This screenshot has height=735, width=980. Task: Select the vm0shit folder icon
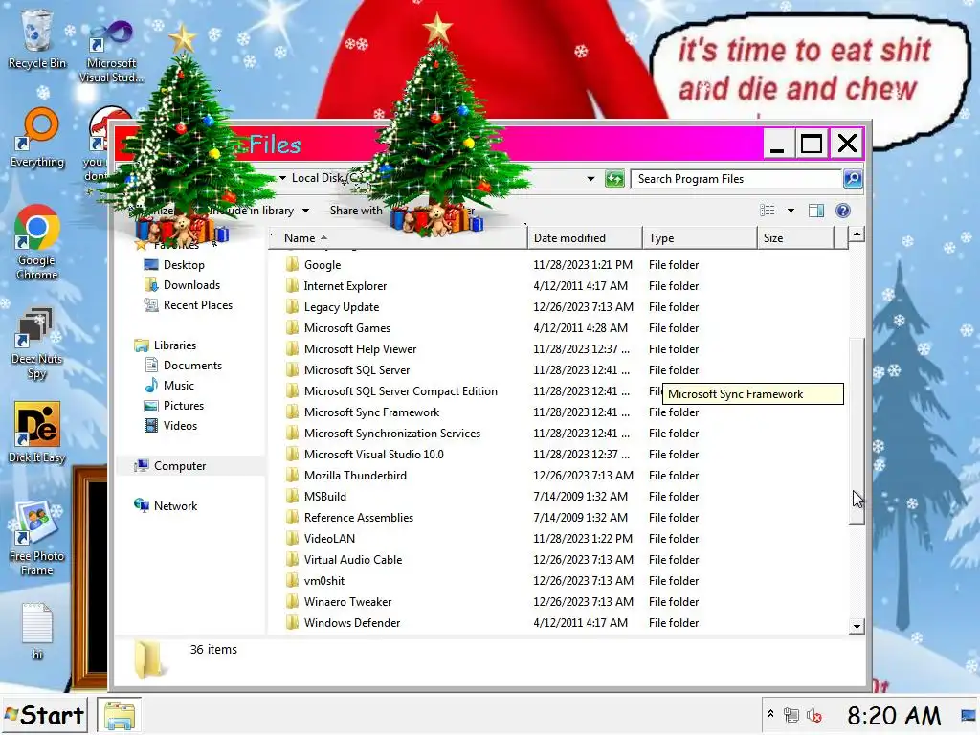[292, 581]
